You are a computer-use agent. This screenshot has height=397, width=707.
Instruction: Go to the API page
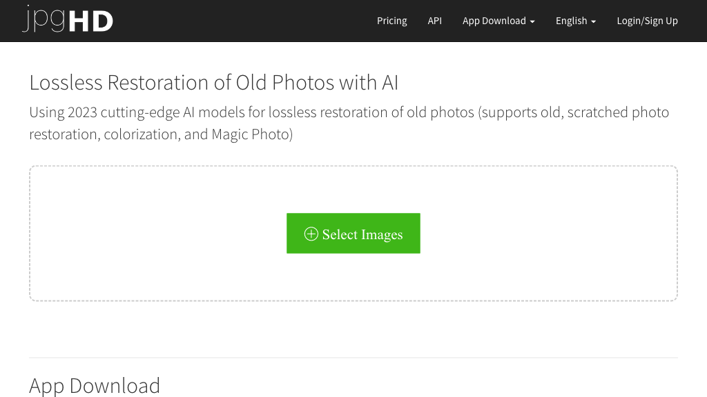point(434,21)
